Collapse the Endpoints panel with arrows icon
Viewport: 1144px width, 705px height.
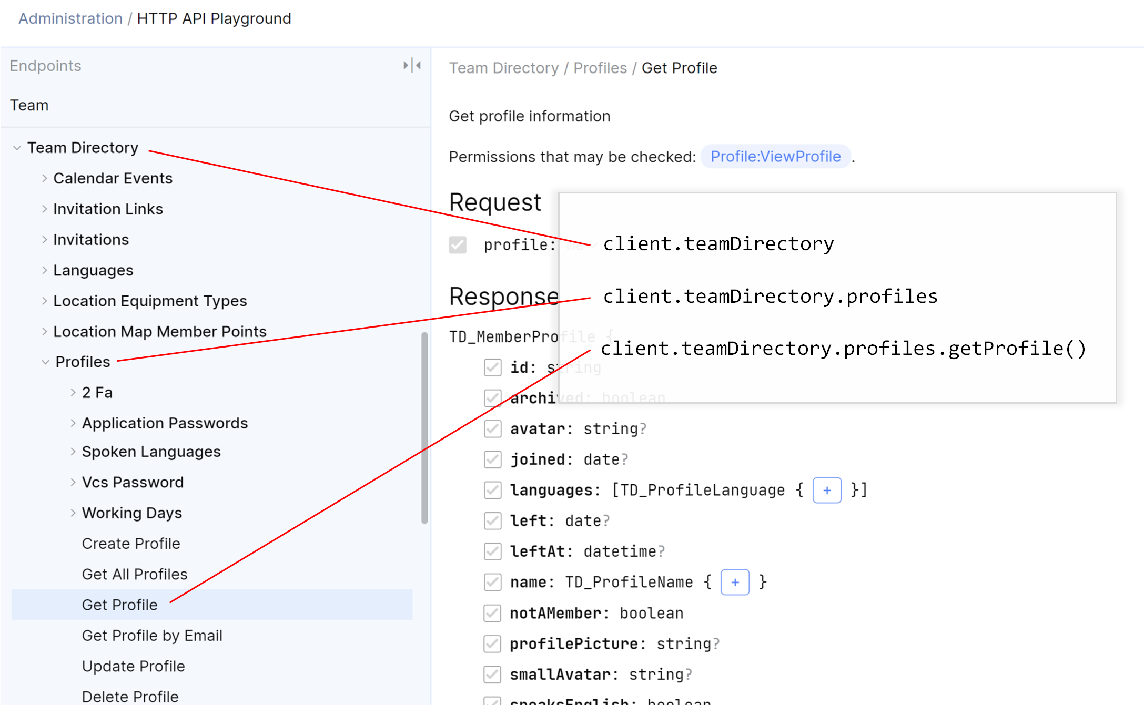click(412, 65)
